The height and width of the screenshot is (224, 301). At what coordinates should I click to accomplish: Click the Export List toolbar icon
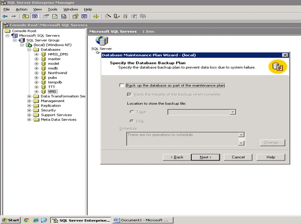(64, 16)
